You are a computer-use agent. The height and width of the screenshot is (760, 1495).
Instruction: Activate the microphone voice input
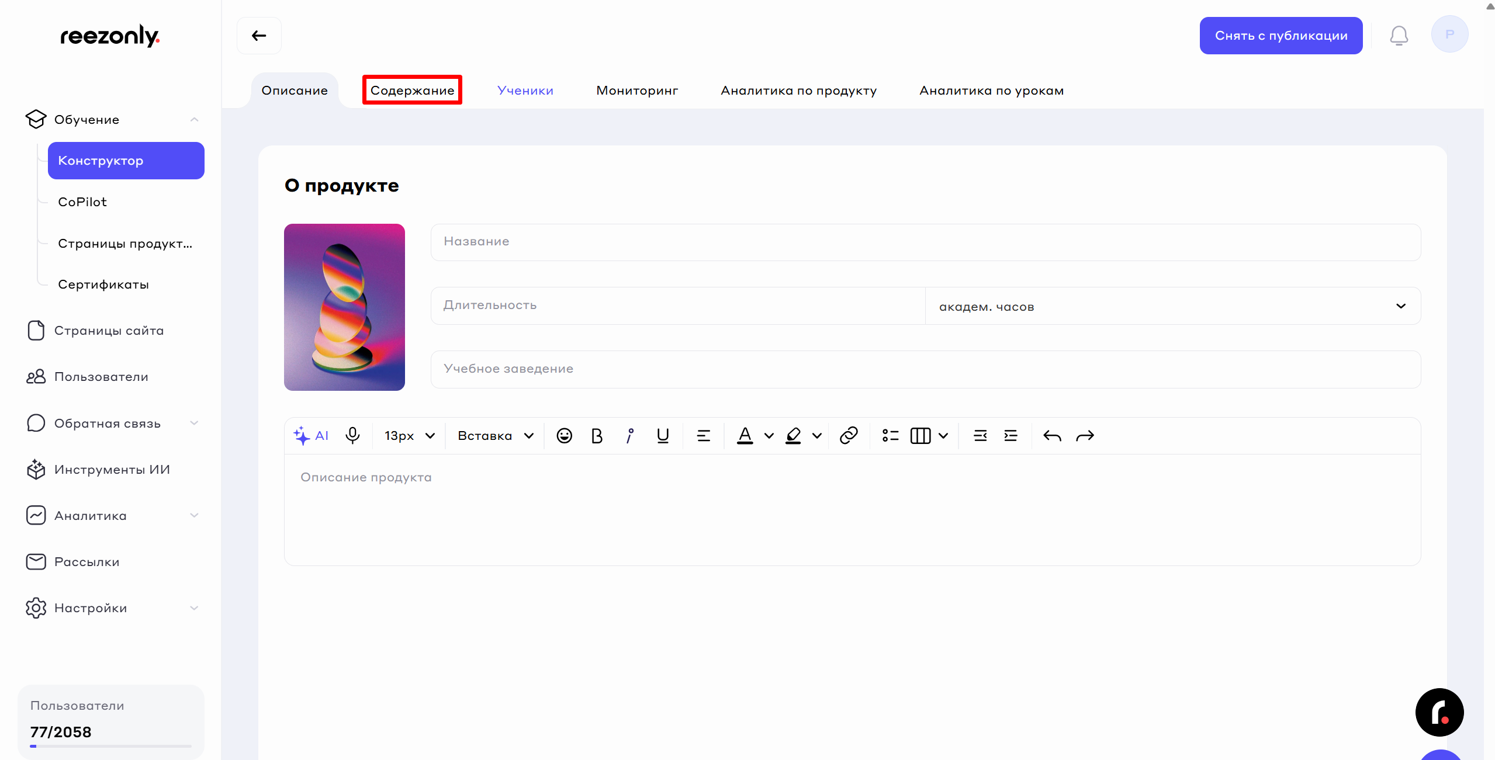[352, 436]
